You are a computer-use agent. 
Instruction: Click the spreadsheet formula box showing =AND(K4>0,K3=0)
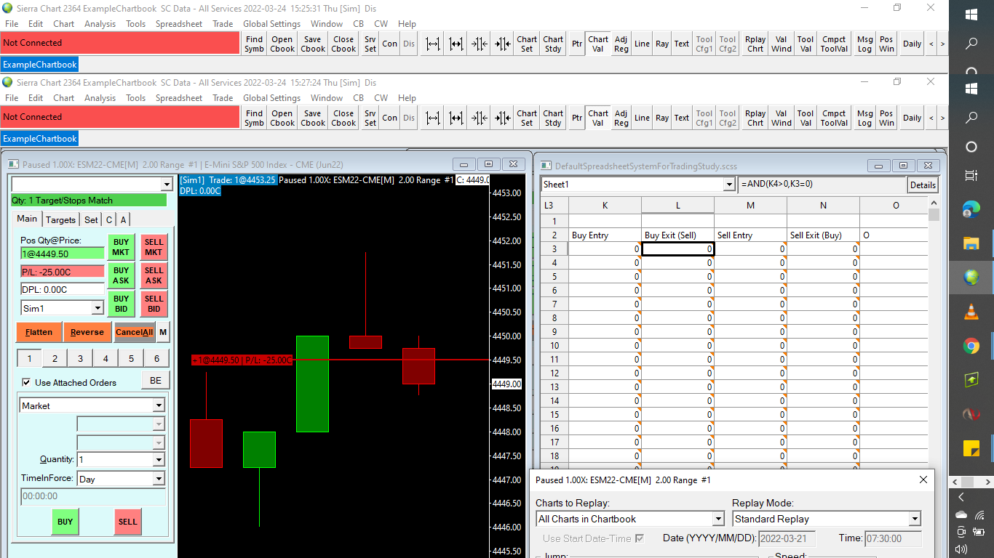[x=822, y=185]
